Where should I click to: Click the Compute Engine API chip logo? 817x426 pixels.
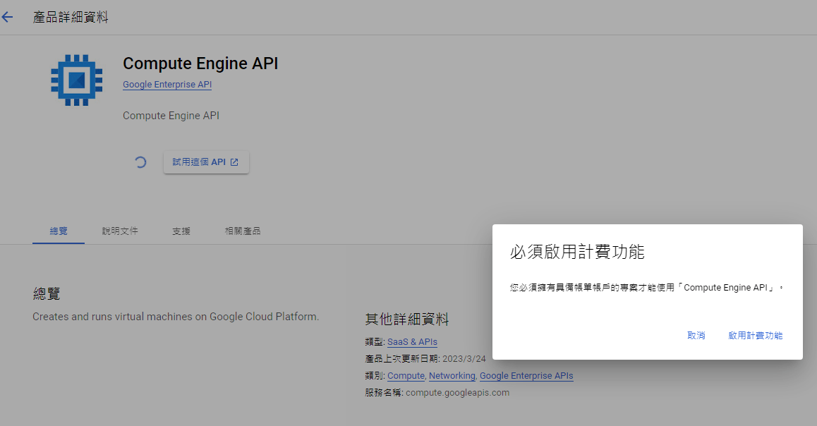(x=77, y=80)
